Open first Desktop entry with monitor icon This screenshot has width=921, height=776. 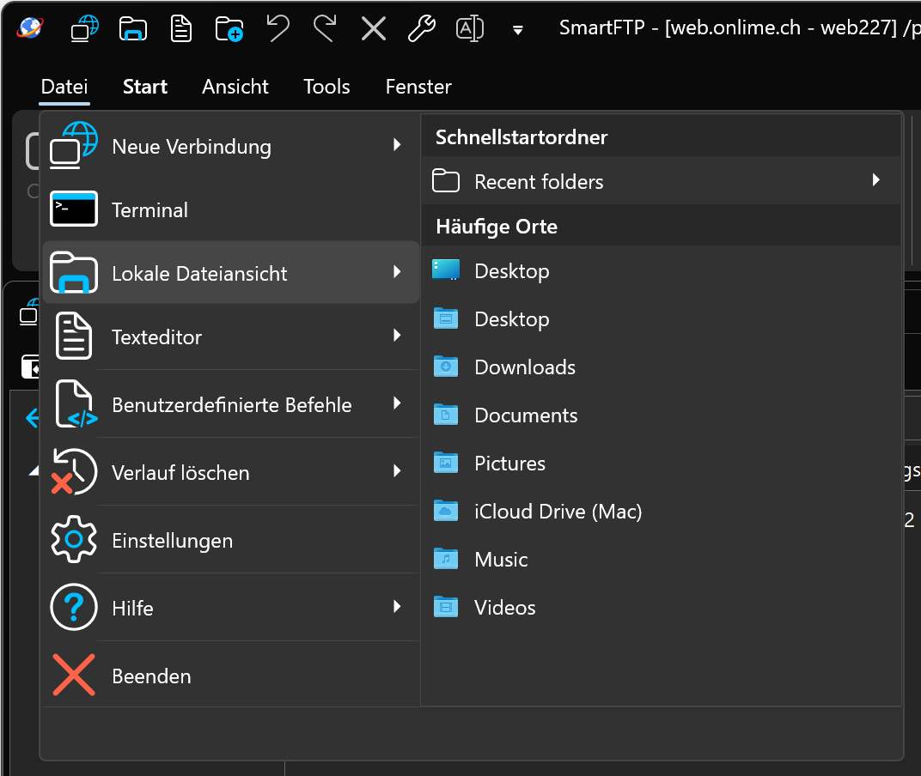661,270
